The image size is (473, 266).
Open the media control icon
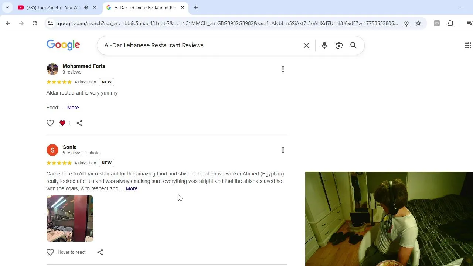click(x=470, y=23)
